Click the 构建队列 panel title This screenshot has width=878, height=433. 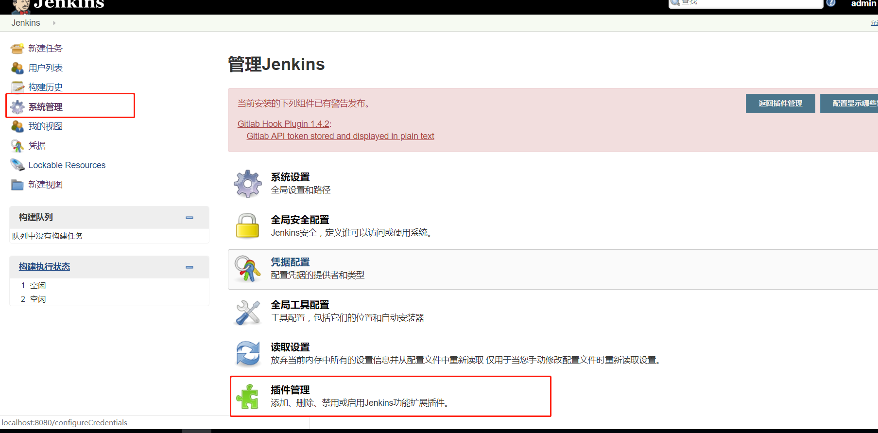[35, 217]
